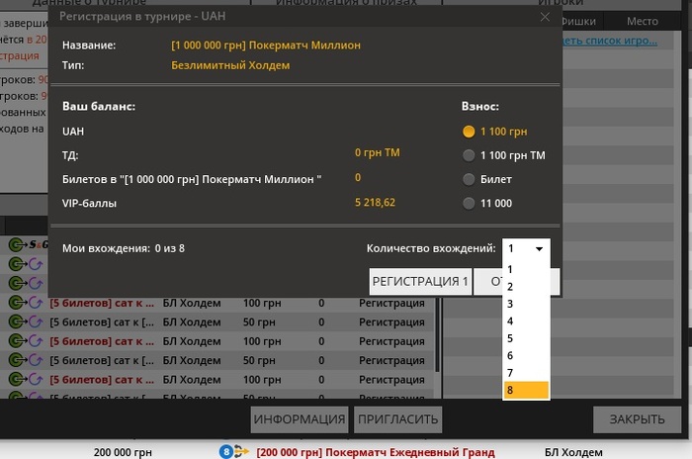Click the partly hidden ОТ... cancel button
Image resolution: width=692 pixels, height=459 pixels.
pos(488,281)
